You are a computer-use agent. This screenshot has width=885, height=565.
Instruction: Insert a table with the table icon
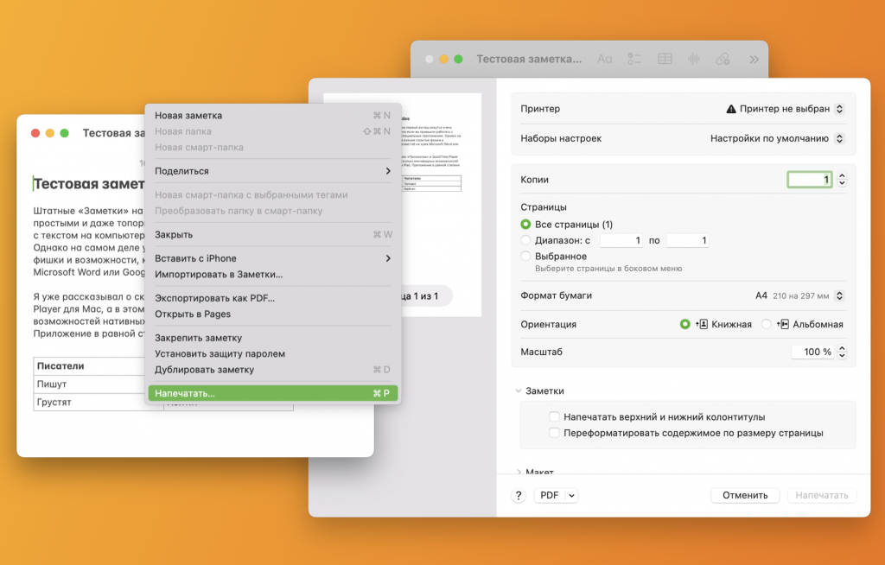point(665,60)
